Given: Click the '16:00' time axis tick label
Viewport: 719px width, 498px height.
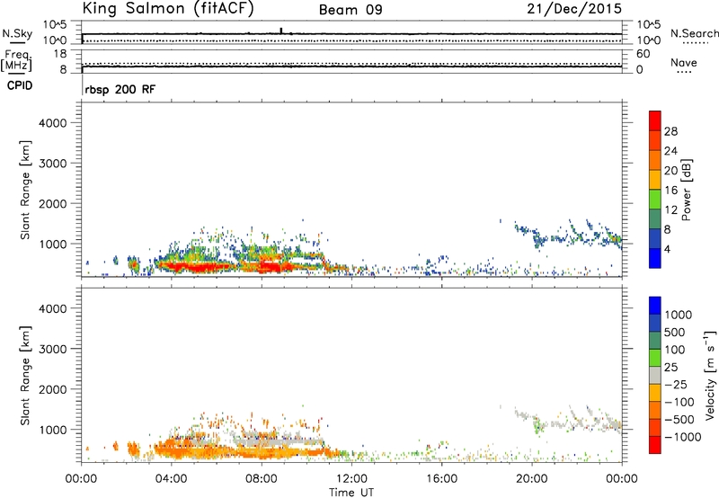Looking at the screenshot, I should pyautogui.click(x=441, y=479).
